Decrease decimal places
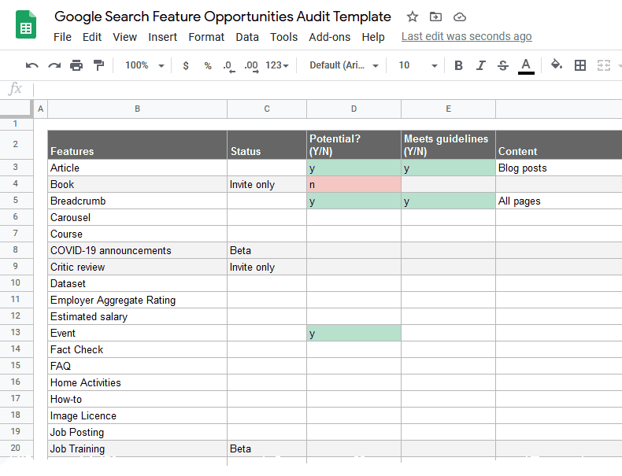Viewport: 622px width, 476px height. [229, 66]
